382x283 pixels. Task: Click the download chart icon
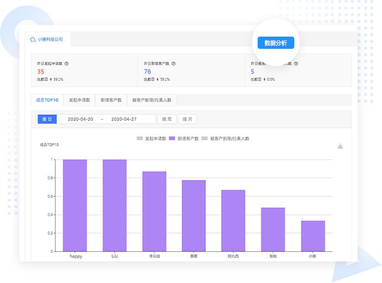[340, 146]
